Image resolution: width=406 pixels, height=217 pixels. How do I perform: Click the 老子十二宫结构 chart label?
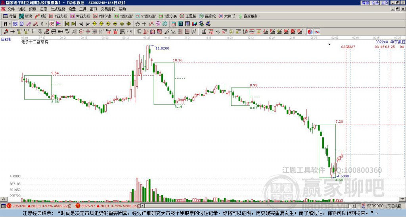coord(35,42)
